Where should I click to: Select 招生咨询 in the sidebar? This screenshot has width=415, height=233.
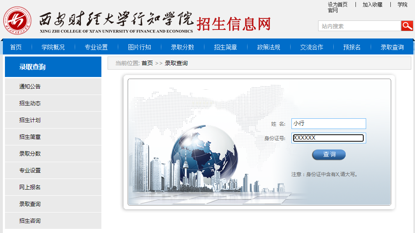pyautogui.click(x=53, y=221)
